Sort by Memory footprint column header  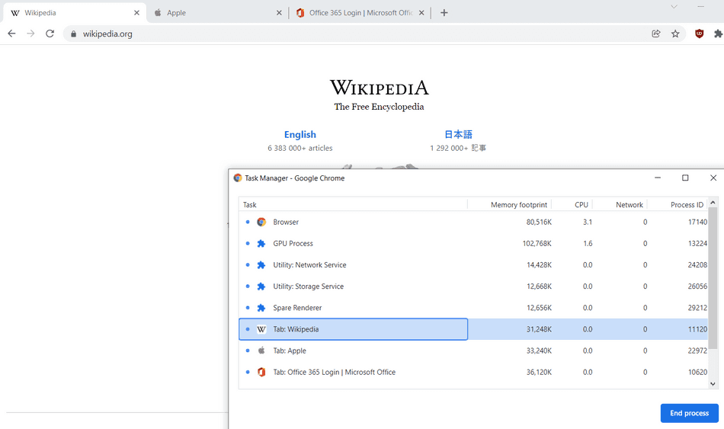tap(509, 204)
